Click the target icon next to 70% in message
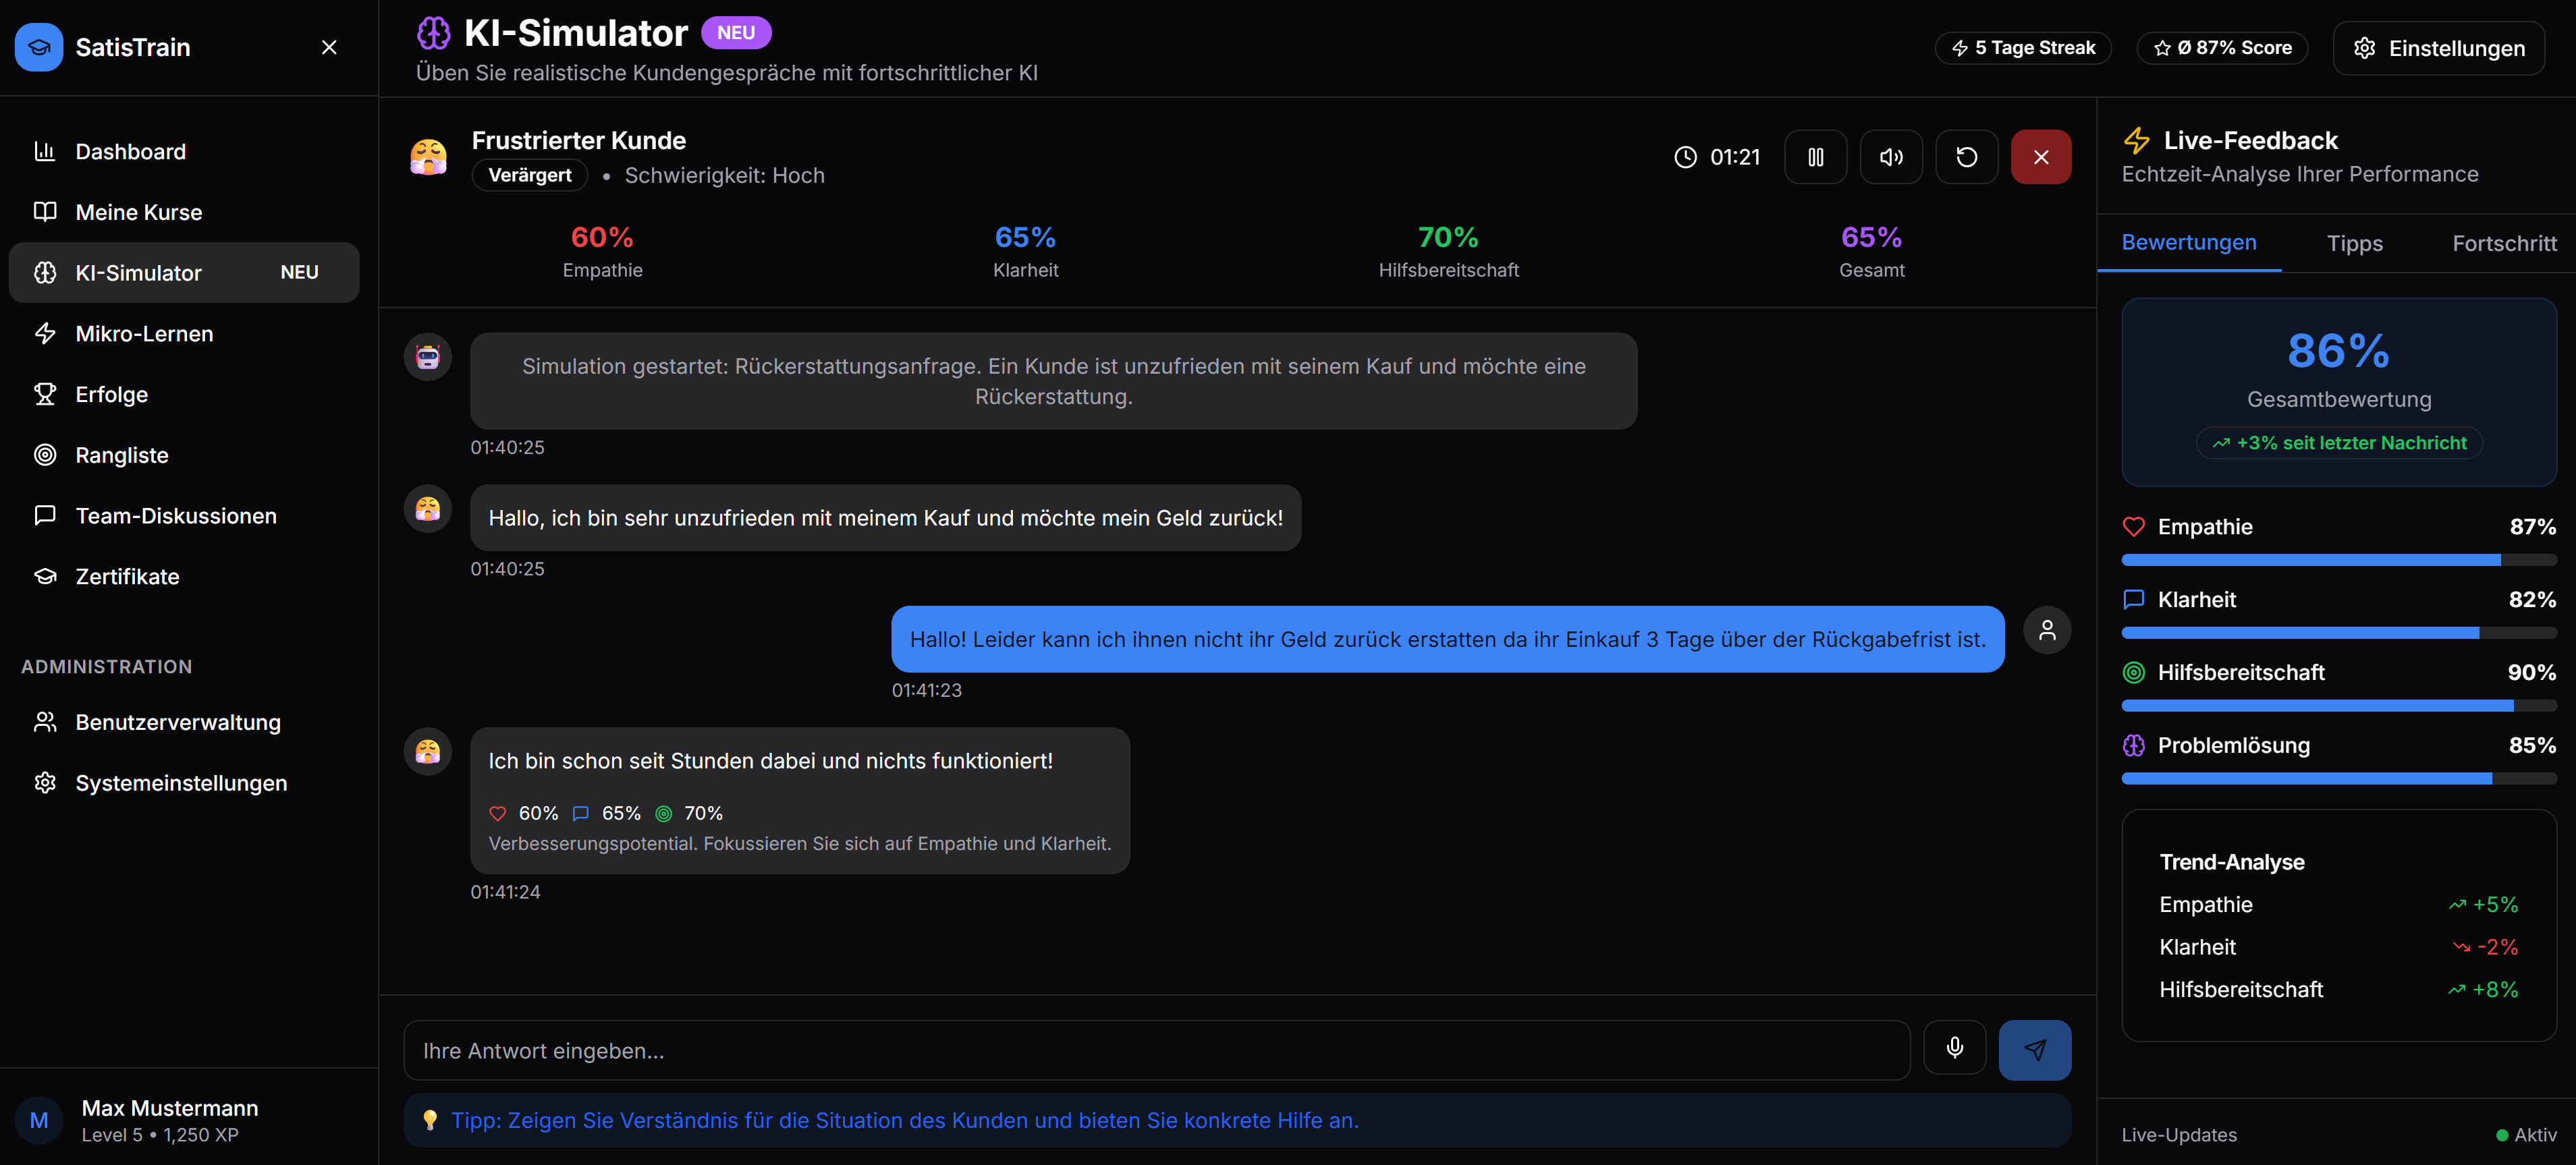2576x1165 pixels. tap(663, 814)
